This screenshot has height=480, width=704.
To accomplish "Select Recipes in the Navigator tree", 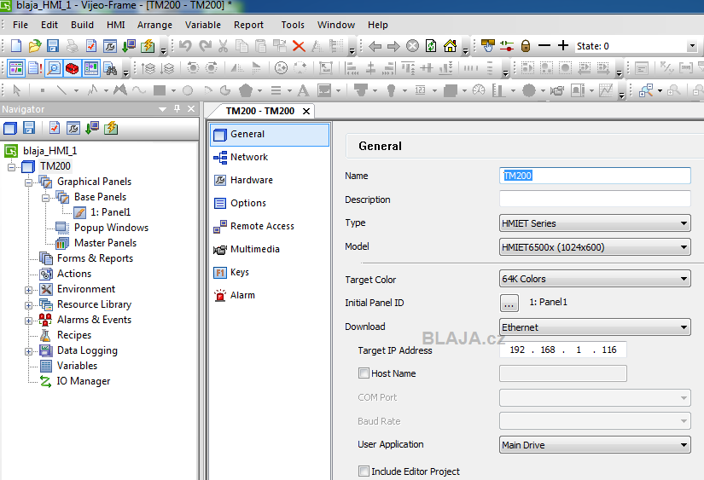I will (x=74, y=335).
